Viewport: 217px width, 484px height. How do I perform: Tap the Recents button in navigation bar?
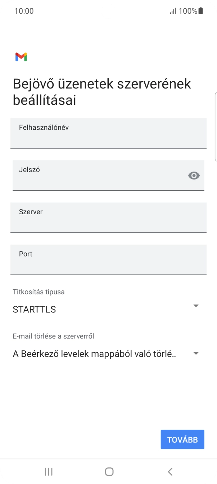pyautogui.click(x=48, y=471)
